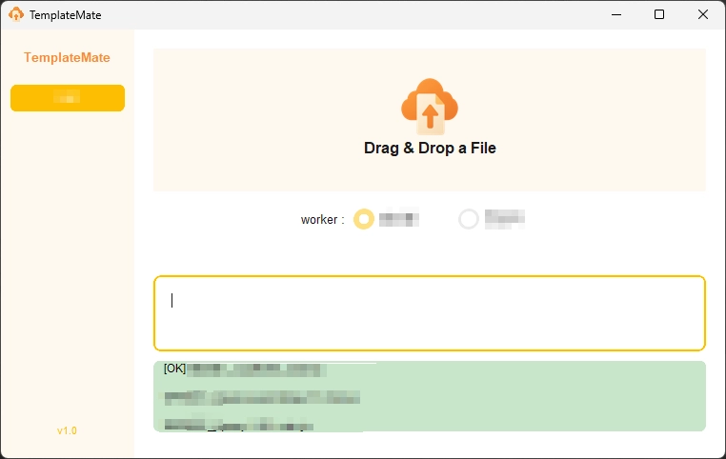Click the Drag & Drop a File text
Screen dimensions: 726x459
tap(430, 149)
